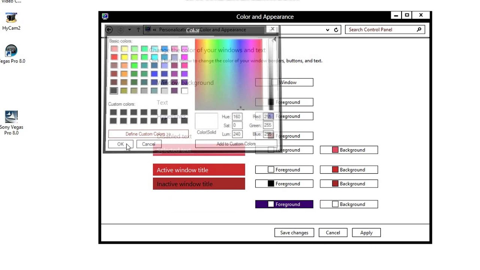Change Text Foreground color button
Screen dimensions: 480x270
tap(284, 102)
